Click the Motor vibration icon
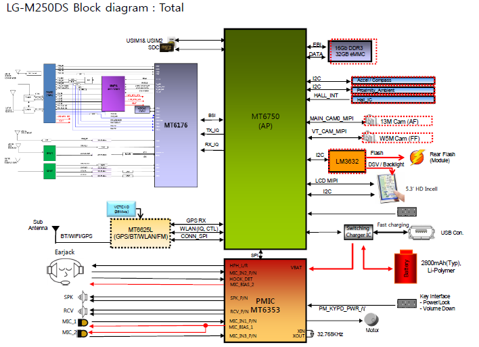Screen dimensions: 479x347 pyautogui.click(x=371, y=320)
